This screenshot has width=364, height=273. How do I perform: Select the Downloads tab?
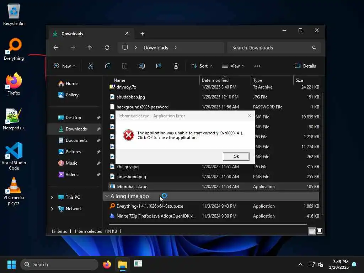[x=91, y=34]
